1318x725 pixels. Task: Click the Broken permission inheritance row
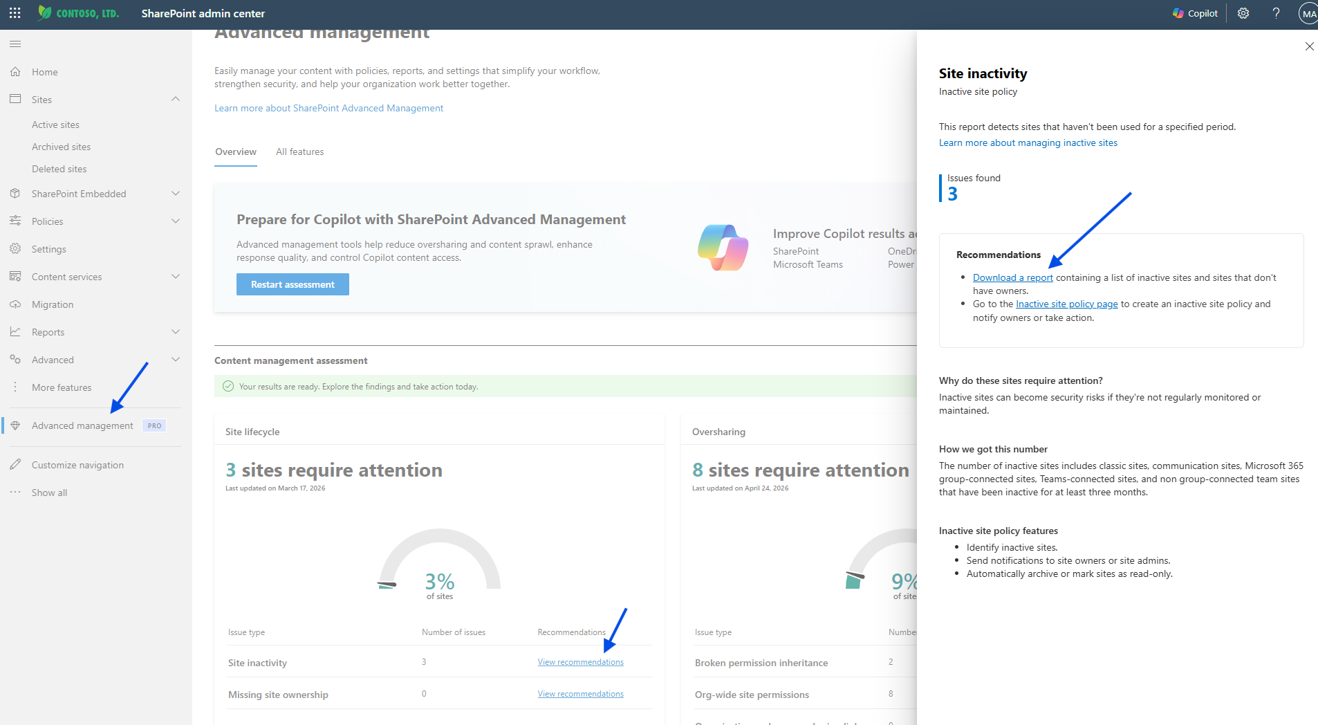806,663
